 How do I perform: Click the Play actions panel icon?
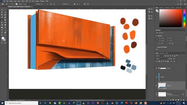(x=149, y=12)
